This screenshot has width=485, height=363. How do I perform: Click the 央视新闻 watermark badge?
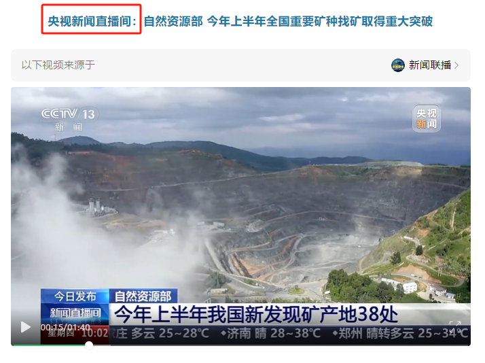pos(426,119)
